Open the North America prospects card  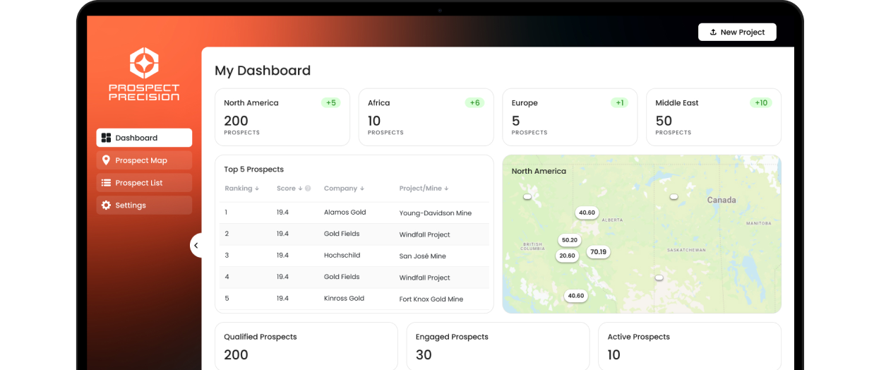(282, 117)
